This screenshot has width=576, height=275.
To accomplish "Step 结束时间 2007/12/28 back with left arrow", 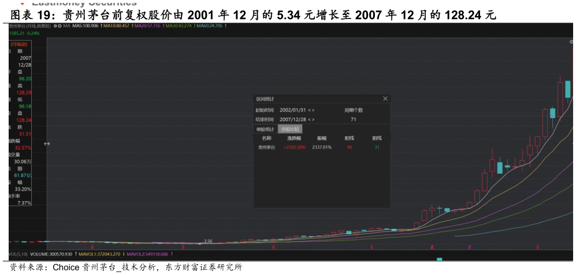I will click(309, 120).
